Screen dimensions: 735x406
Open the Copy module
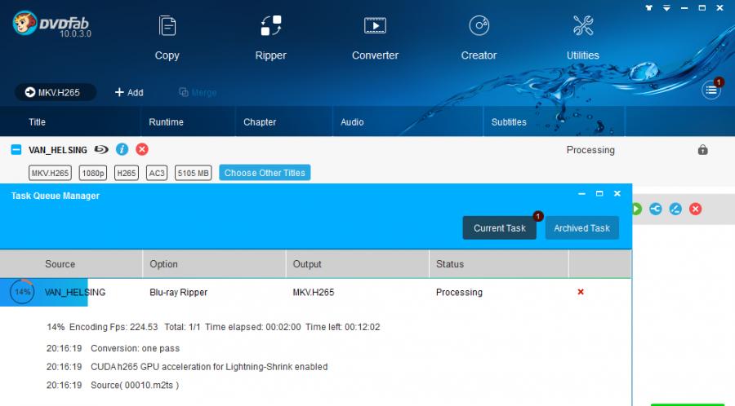coord(167,38)
